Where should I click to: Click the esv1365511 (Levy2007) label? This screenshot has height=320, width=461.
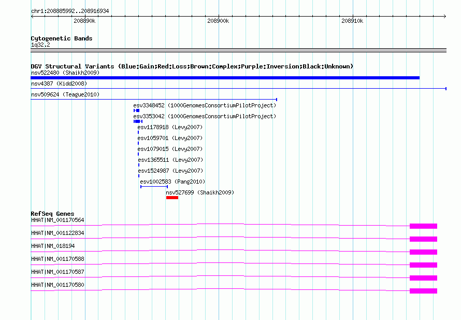tap(170, 160)
